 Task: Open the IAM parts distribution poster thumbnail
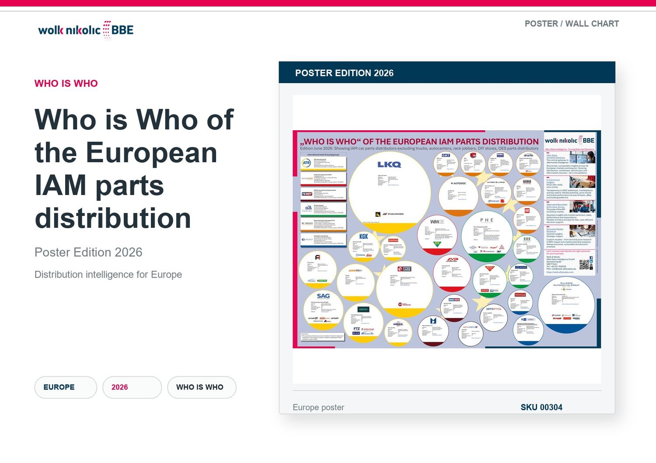point(447,239)
